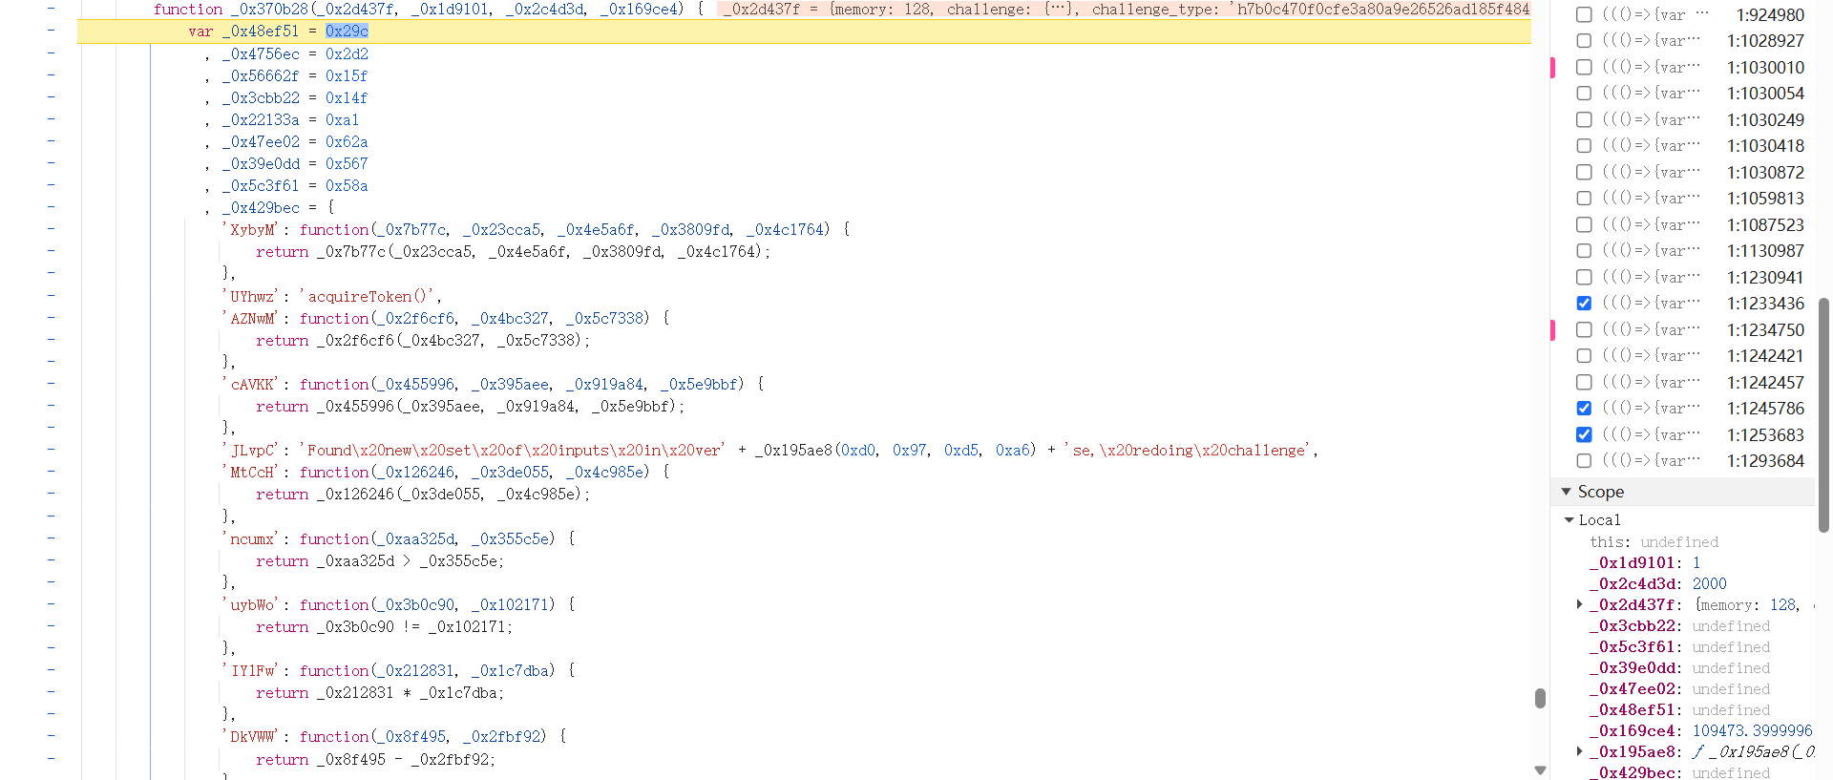Click the 'acquireToken()' string in code
The image size is (1833, 780).
(x=369, y=297)
